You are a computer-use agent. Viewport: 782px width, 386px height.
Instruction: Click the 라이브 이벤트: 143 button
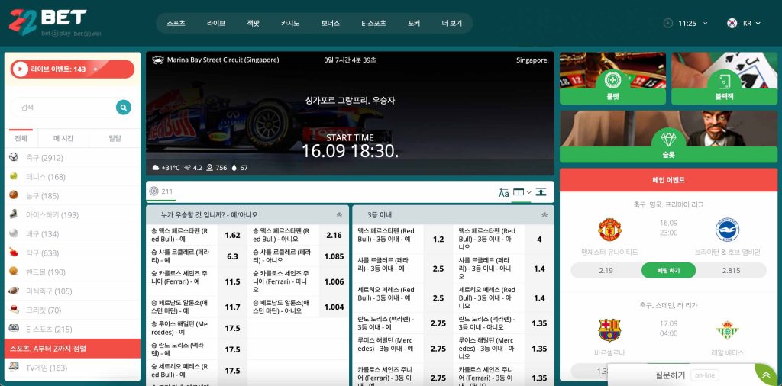(73, 69)
